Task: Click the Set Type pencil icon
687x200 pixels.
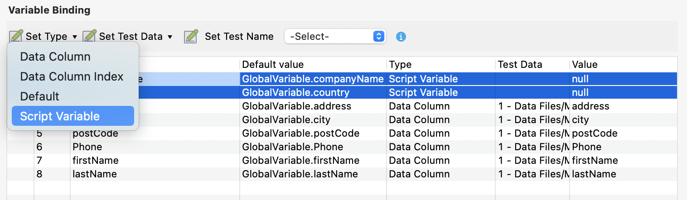Action: [16, 36]
